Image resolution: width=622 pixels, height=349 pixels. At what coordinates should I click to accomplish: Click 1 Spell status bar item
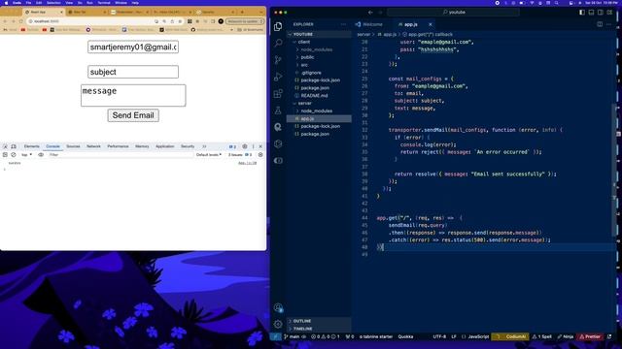pos(542,336)
